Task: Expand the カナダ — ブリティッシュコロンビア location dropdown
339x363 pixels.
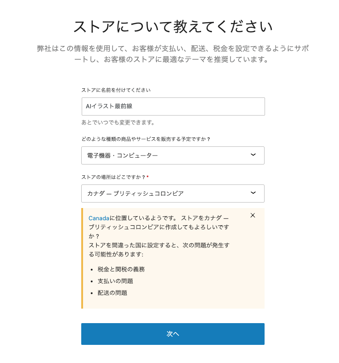Action: pos(172,194)
